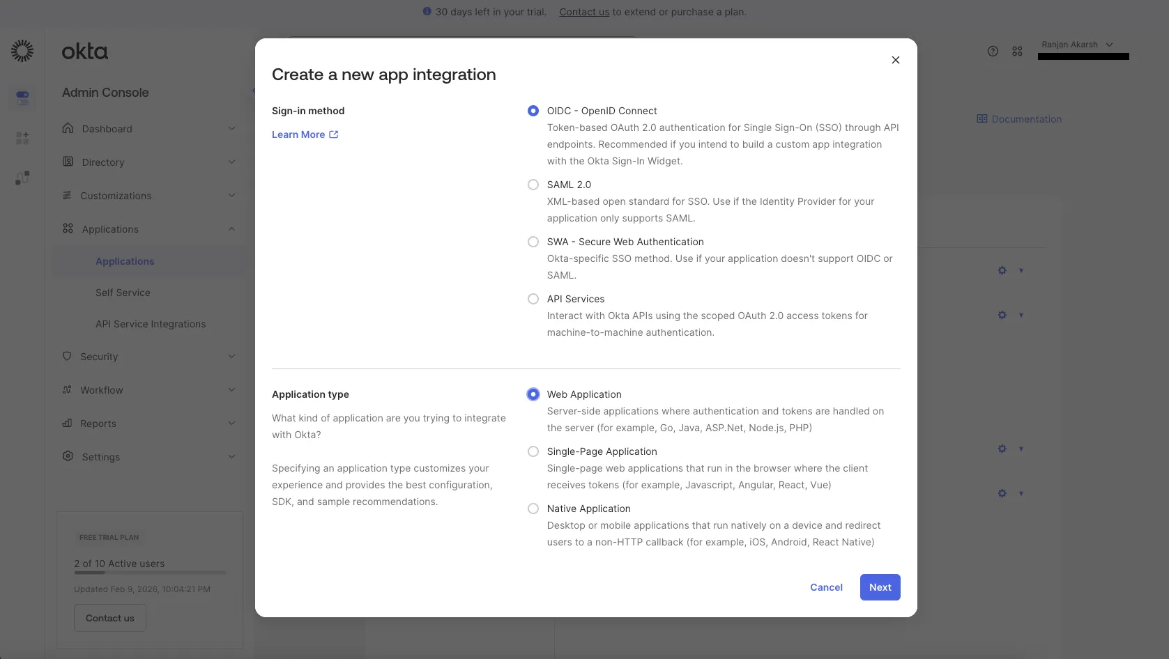Open the fourth app row dropdown arrow
The width and height of the screenshot is (1169, 659).
click(x=1021, y=493)
